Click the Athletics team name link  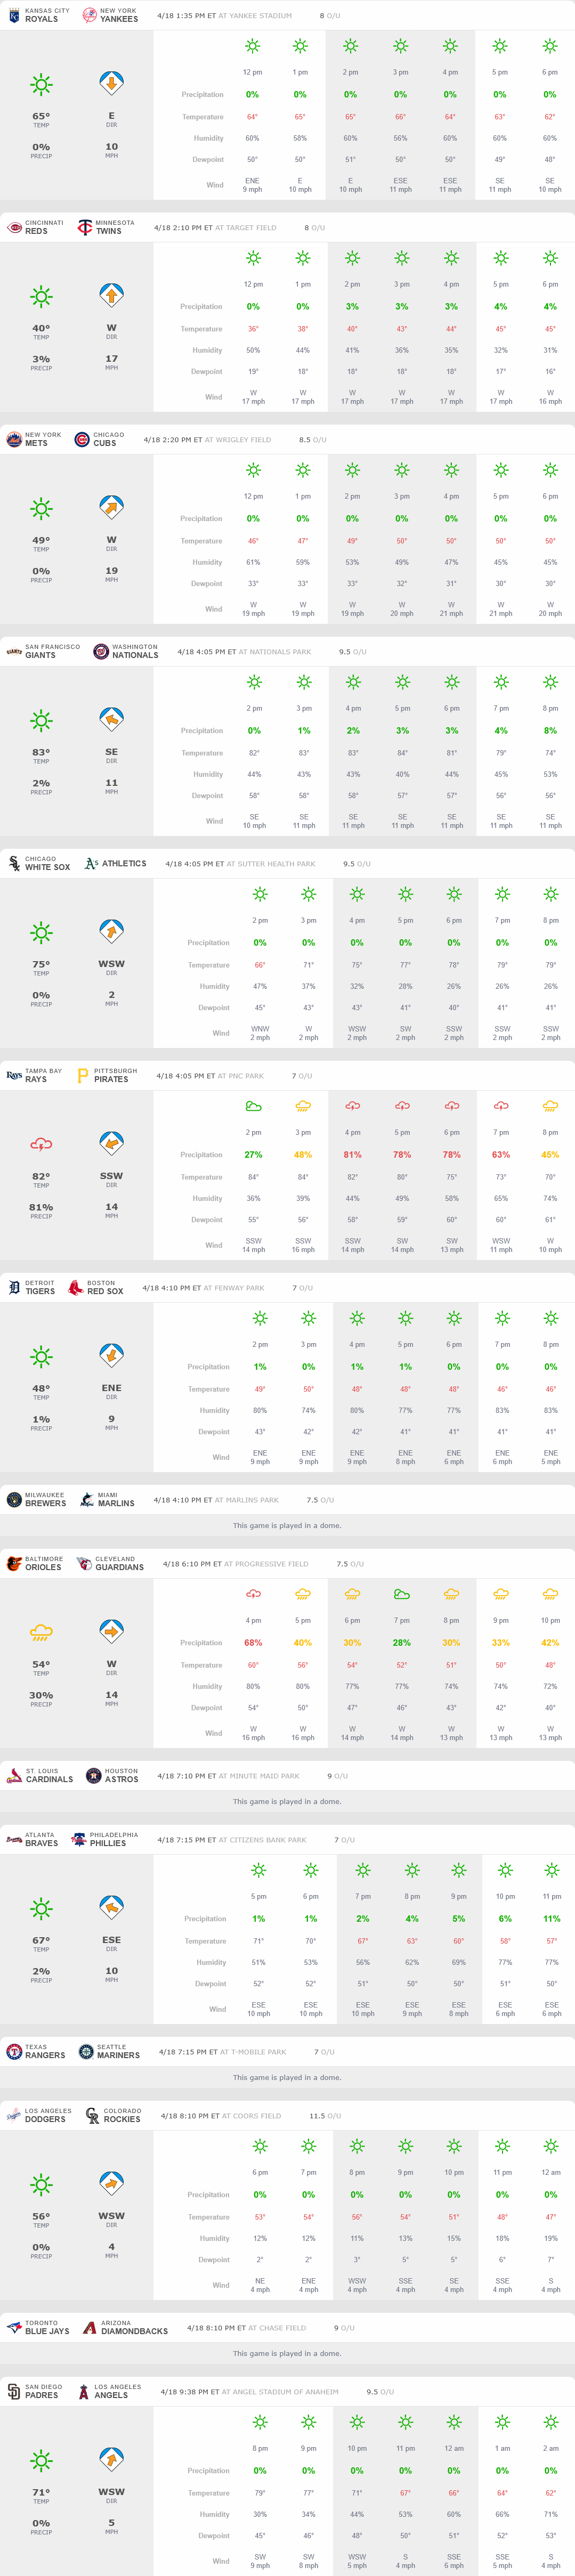coord(124,863)
